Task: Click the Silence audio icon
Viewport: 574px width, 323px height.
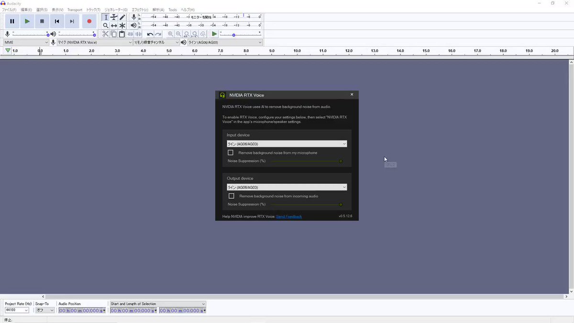Action: pyautogui.click(x=138, y=34)
